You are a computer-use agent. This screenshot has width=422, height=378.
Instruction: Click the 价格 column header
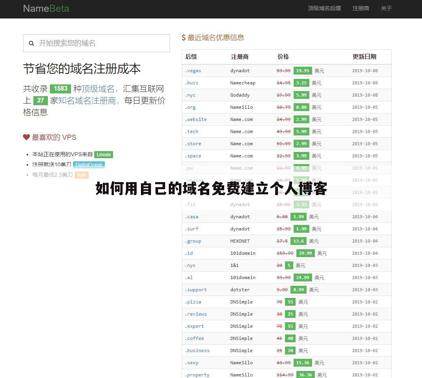[x=283, y=57]
